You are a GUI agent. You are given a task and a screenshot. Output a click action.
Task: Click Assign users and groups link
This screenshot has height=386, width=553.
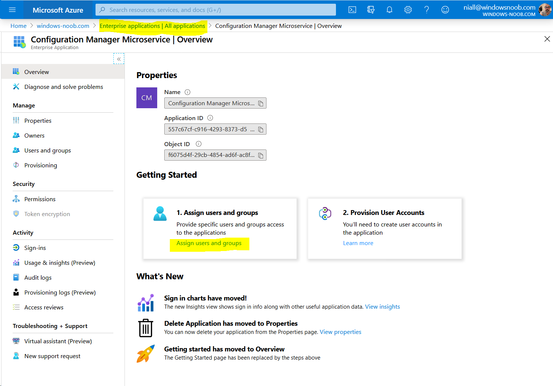click(x=209, y=243)
